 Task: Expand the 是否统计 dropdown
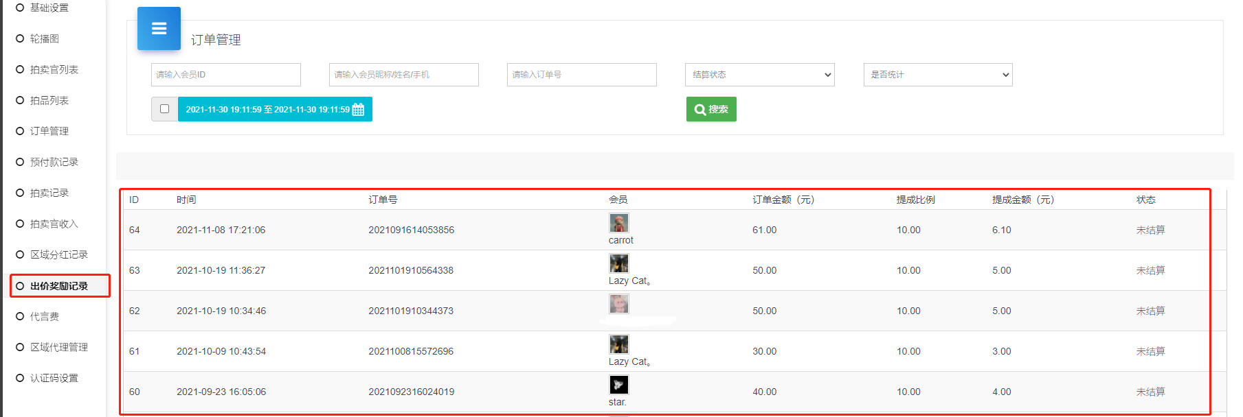[x=937, y=75]
